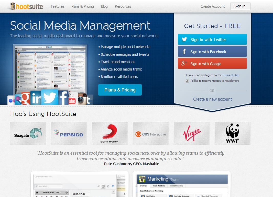Screen dimensions: 273x197
Task: Open Plans & Pricing in the top navigation
Action: [x=83, y=6]
